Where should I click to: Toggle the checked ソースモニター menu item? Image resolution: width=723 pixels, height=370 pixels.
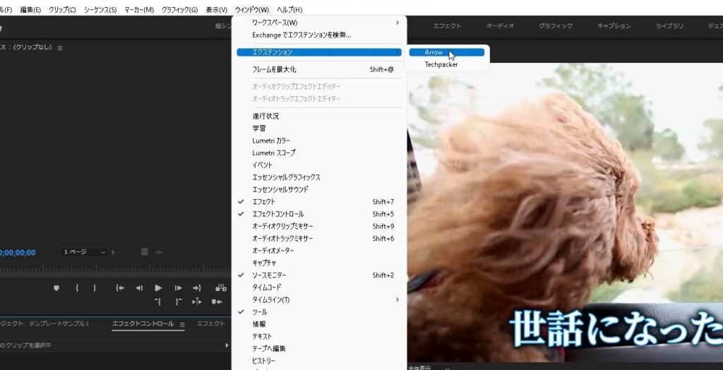pos(269,275)
